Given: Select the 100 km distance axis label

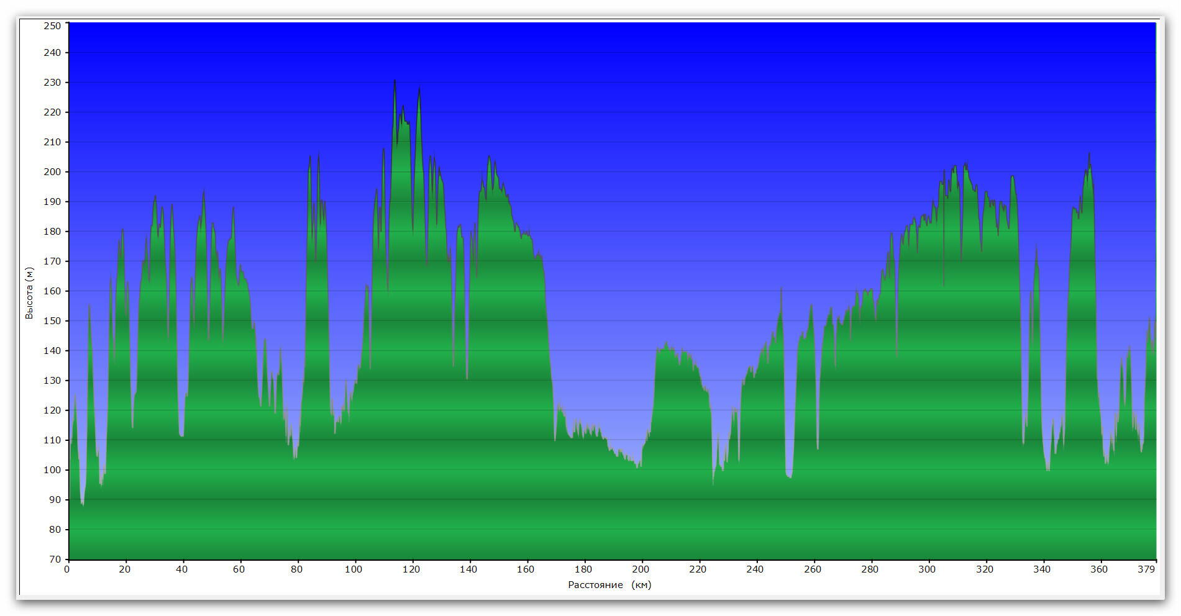Looking at the screenshot, I should click(x=354, y=569).
